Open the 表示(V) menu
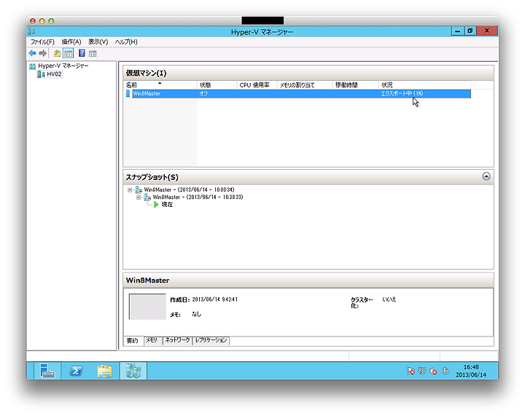The width and height of the screenshot is (525, 416). click(x=98, y=42)
